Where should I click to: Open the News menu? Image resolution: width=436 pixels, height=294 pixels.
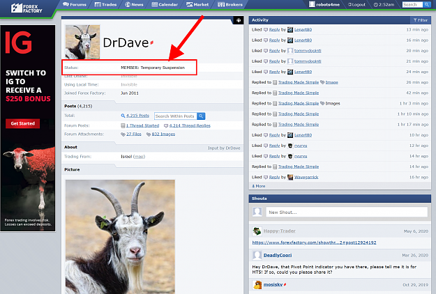coord(134,4)
